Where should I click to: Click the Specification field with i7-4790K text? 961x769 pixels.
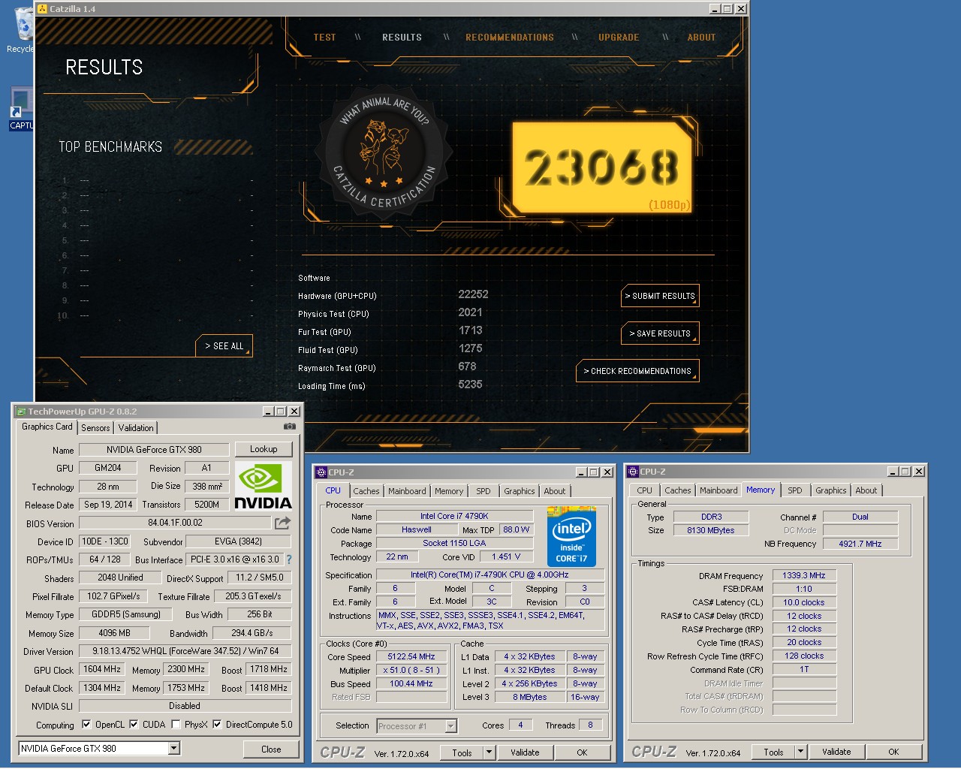490,574
